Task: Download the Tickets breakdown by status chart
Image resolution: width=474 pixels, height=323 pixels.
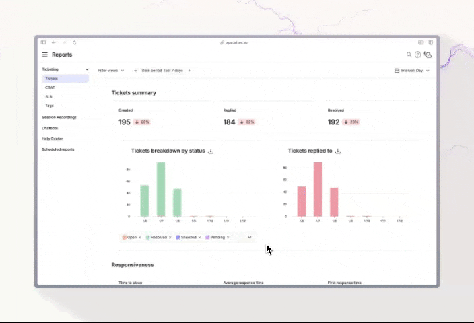Action: coord(211,151)
